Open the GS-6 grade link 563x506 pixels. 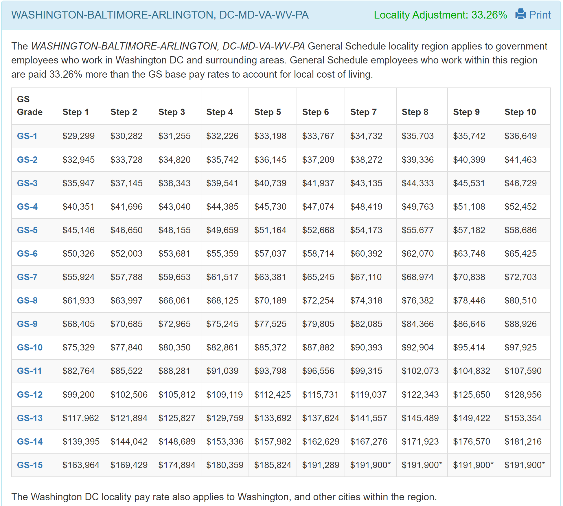27,253
